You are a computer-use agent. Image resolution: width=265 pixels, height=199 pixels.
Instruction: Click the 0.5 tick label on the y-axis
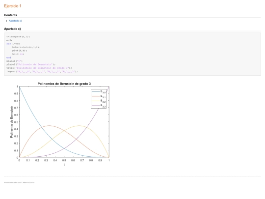point(16,122)
